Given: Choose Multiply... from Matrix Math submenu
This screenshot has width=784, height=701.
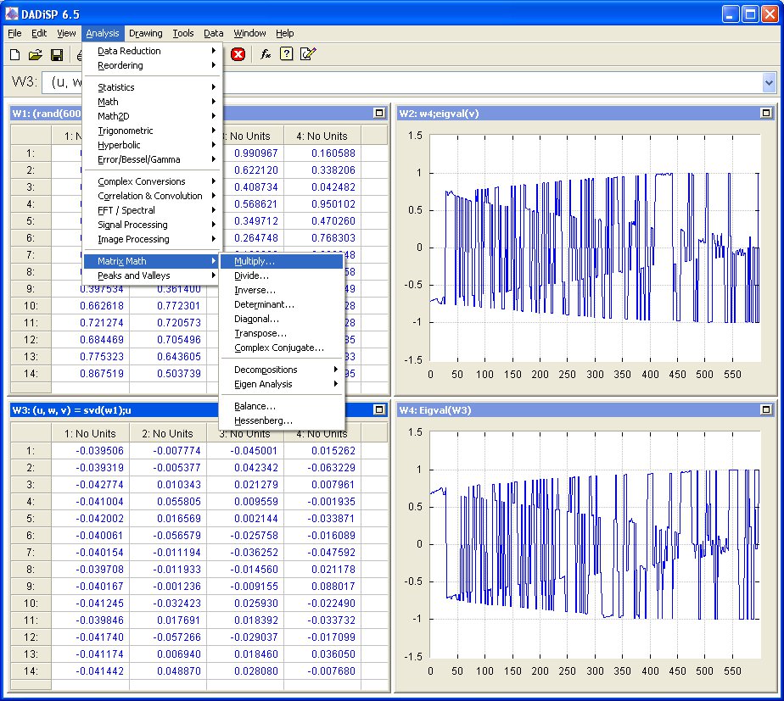Looking at the screenshot, I should click(282, 261).
